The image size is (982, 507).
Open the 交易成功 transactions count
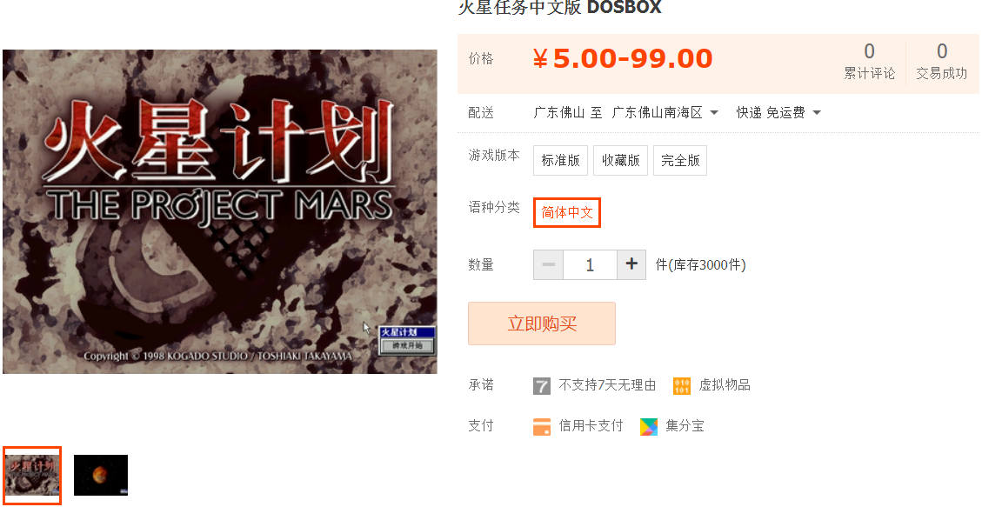941,62
